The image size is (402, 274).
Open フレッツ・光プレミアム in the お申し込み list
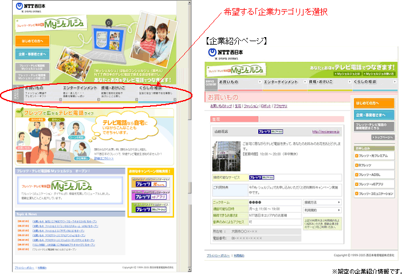pos(375,156)
